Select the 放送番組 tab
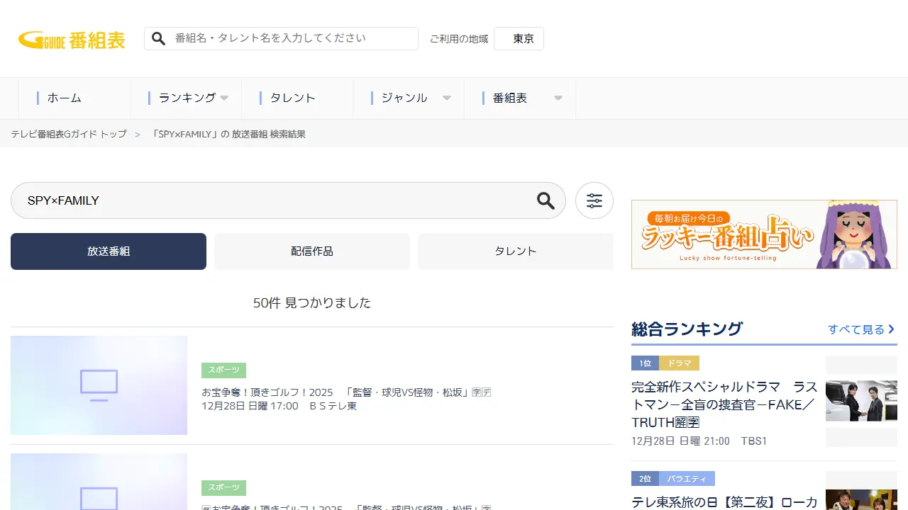The image size is (908, 510). [109, 251]
